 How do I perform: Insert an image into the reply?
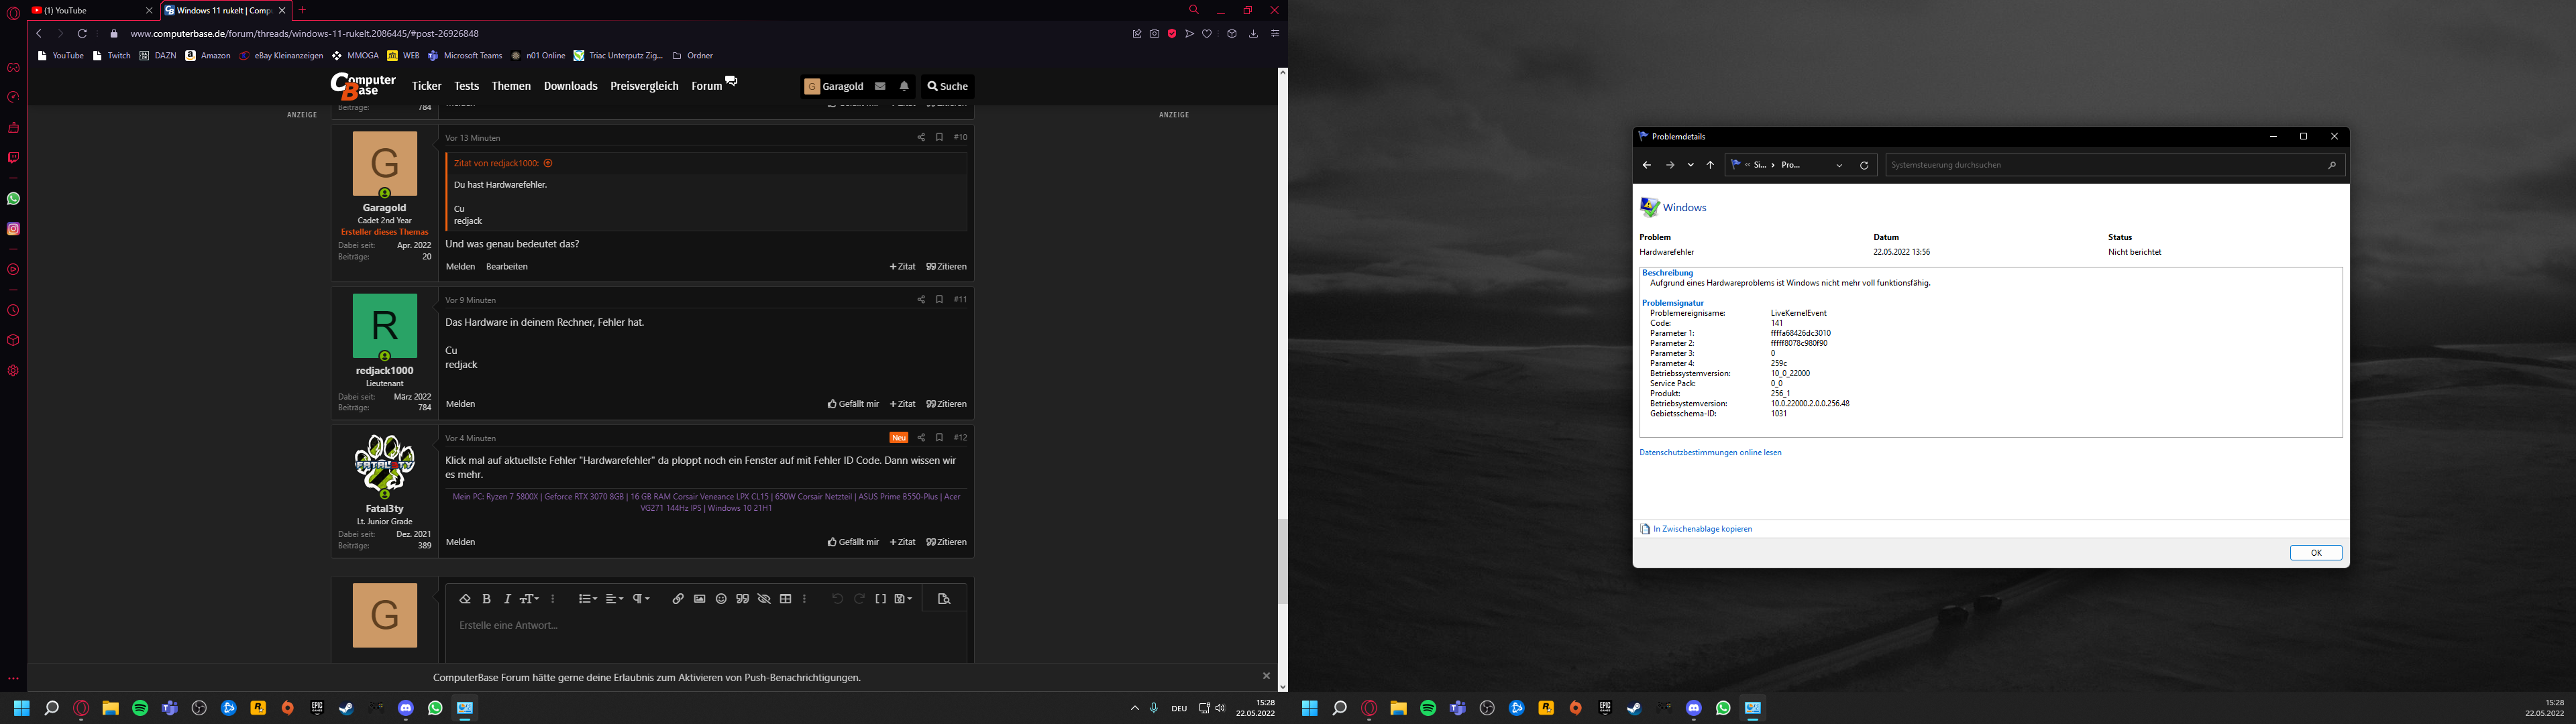click(700, 599)
